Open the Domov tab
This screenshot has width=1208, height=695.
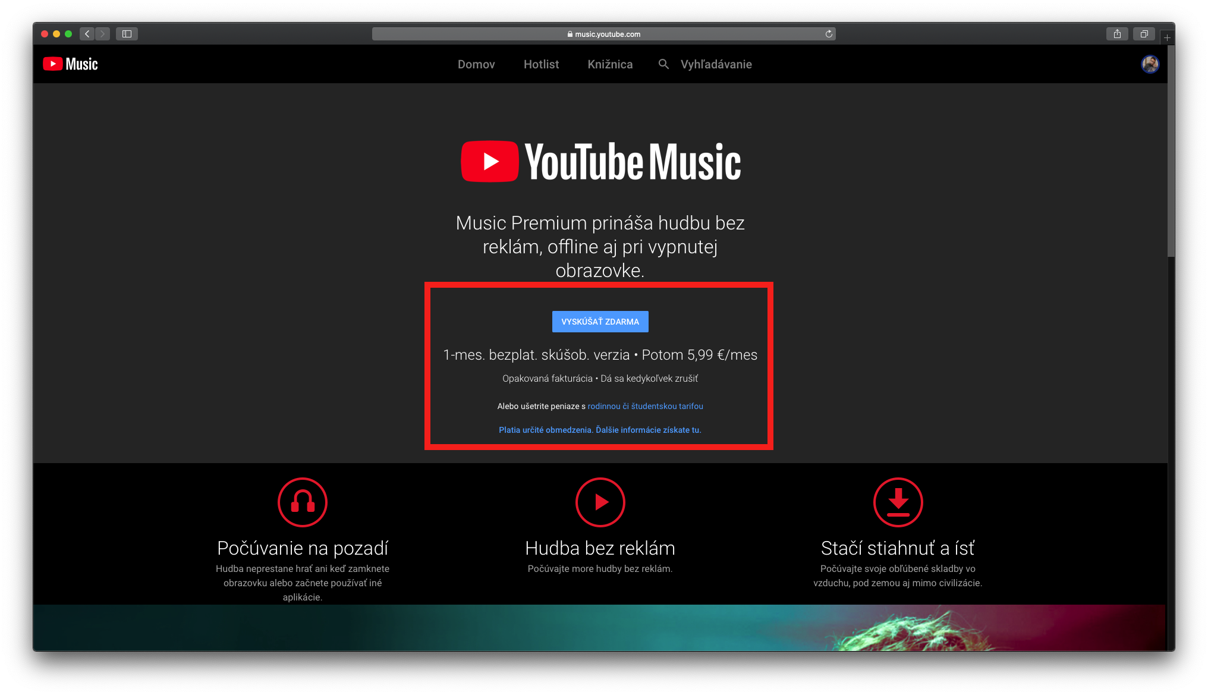[476, 64]
